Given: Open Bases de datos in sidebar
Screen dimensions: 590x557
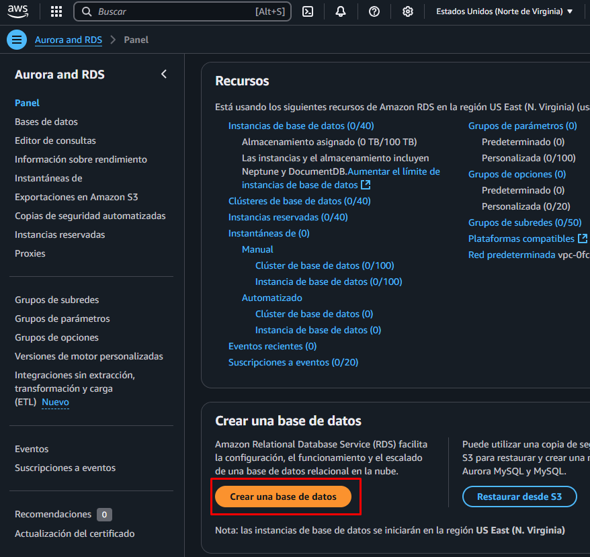Looking at the screenshot, I should (x=46, y=122).
